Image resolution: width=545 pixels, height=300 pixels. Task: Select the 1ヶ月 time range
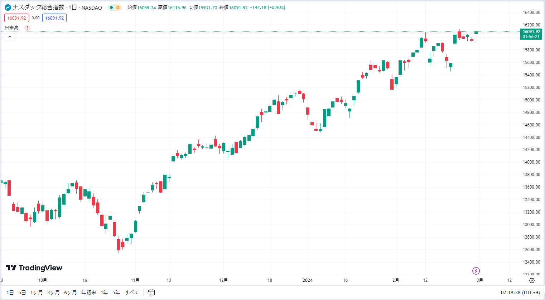(x=37, y=292)
